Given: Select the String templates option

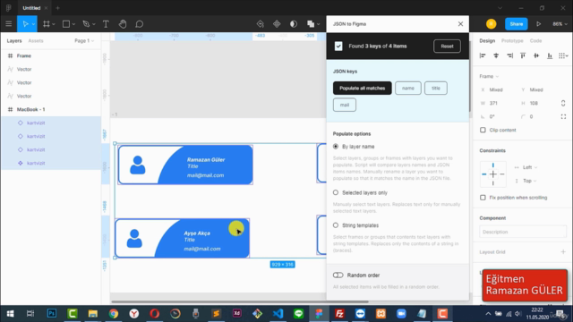Looking at the screenshot, I should tap(336, 225).
